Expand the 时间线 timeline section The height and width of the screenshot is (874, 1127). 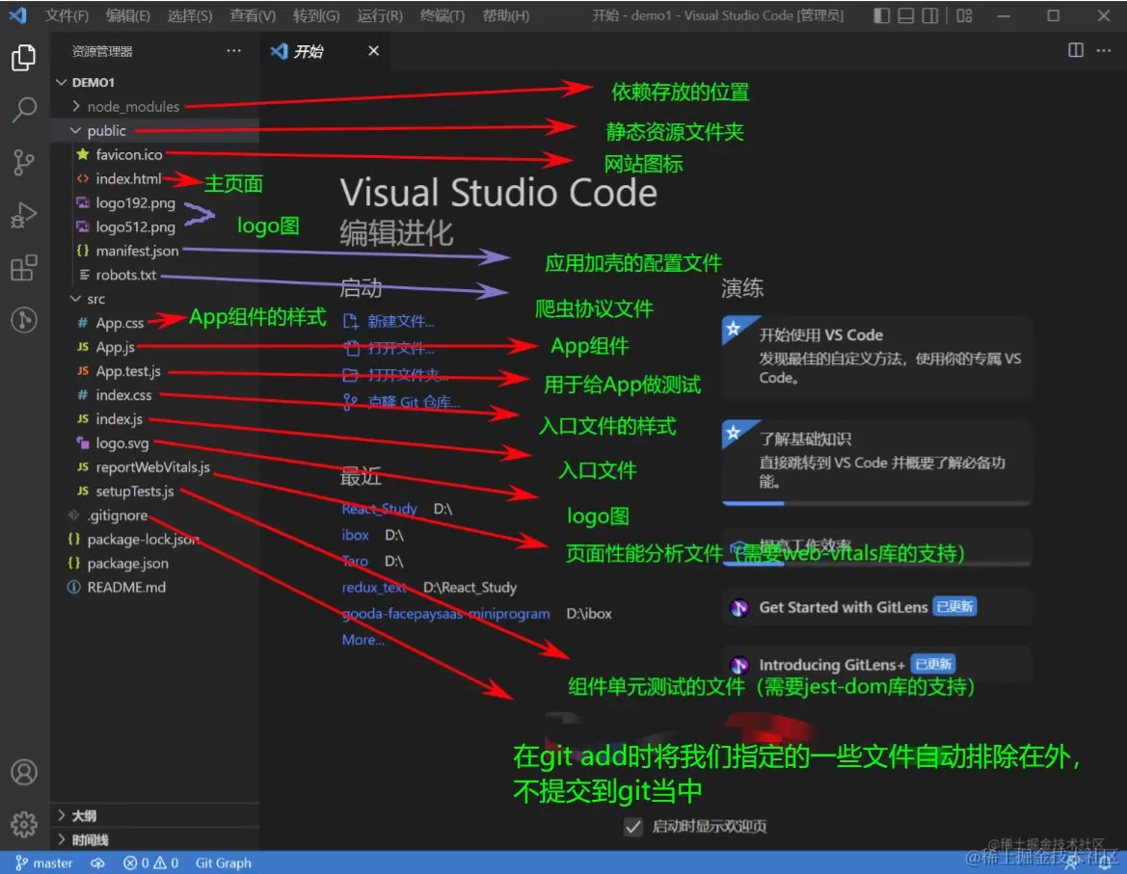click(x=154, y=839)
